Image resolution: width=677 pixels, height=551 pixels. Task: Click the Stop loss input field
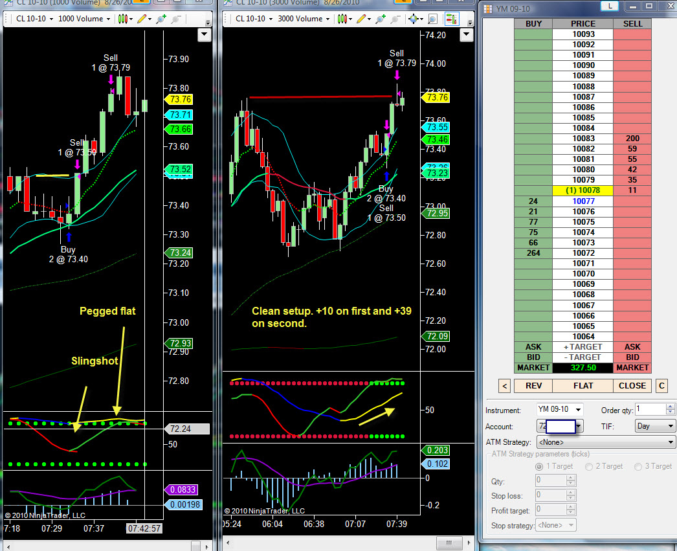[551, 495]
